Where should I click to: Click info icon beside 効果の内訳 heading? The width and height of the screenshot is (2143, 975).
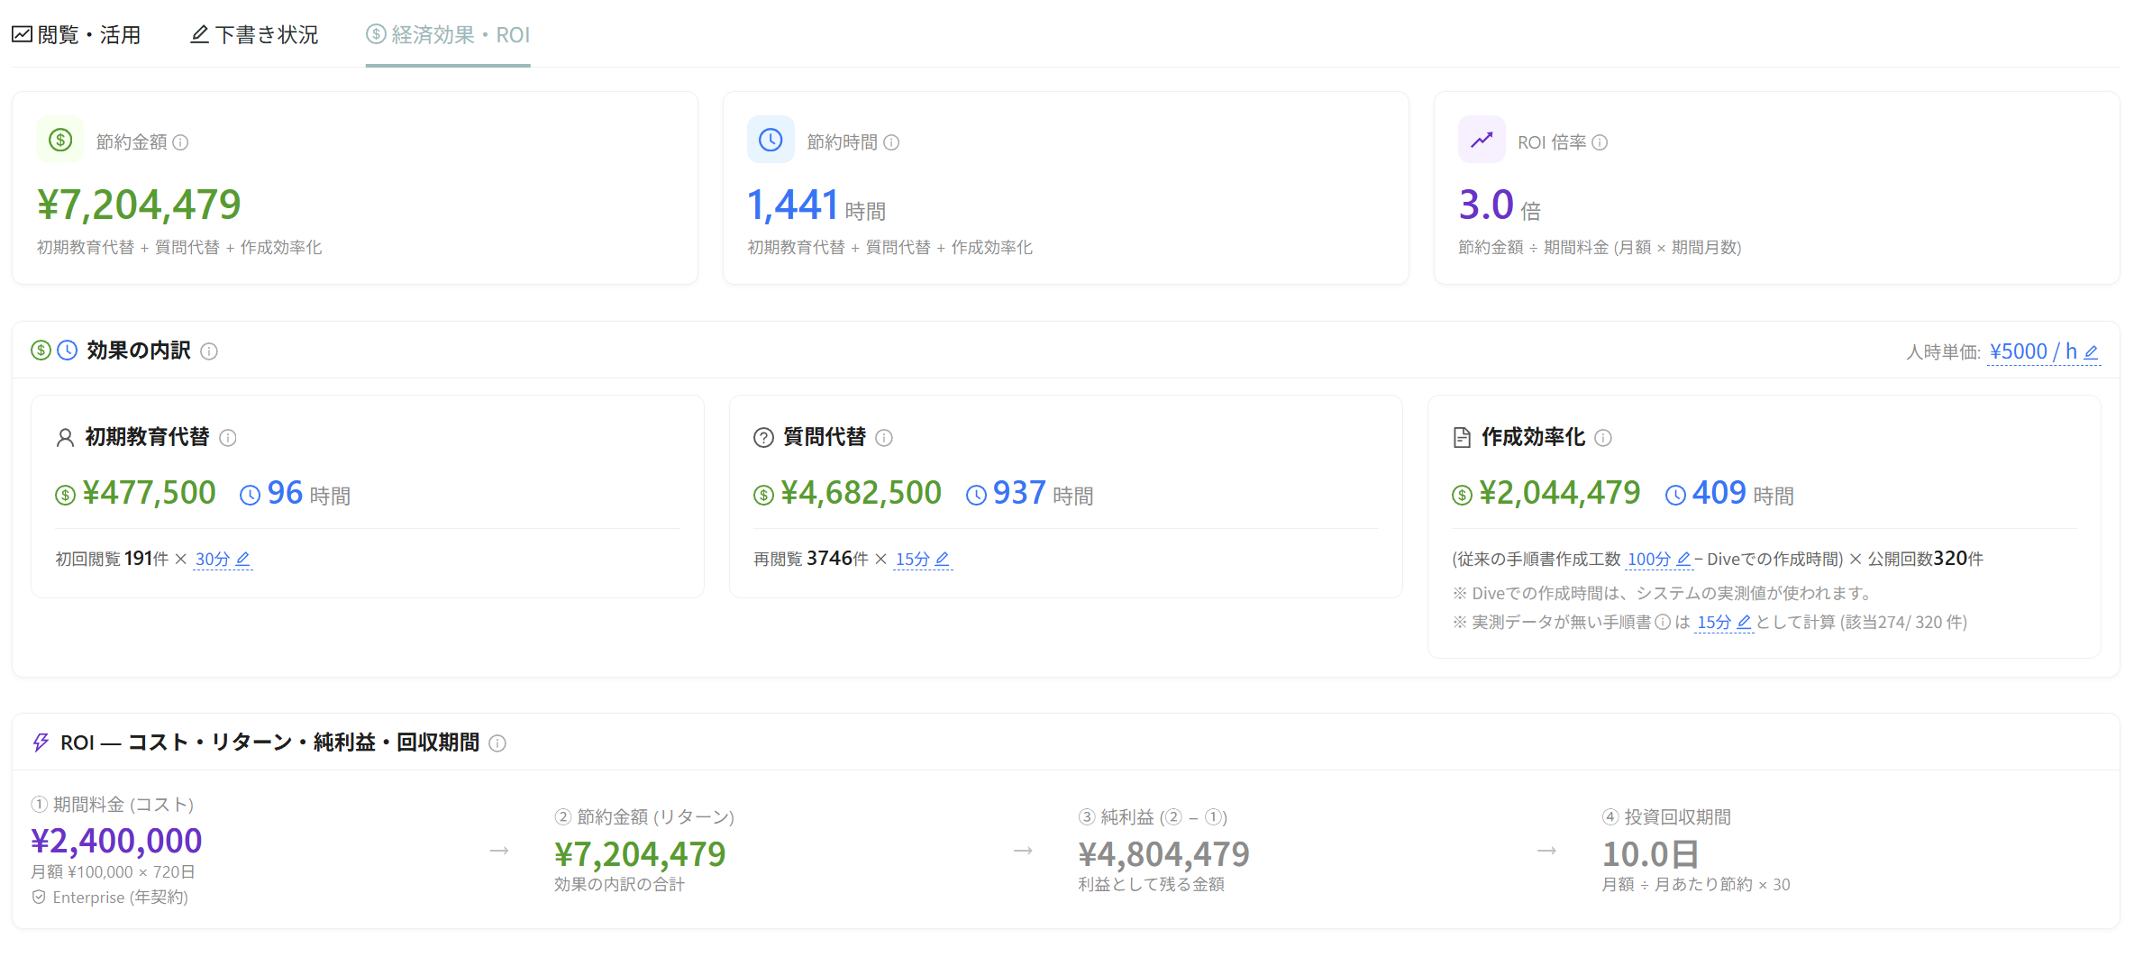(x=209, y=351)
